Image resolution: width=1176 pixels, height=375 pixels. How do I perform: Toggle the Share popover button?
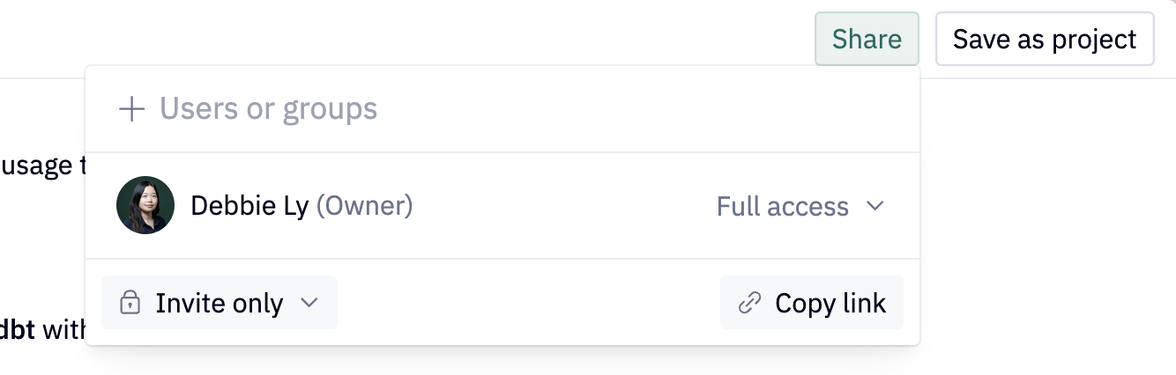click(x=867, y=39)
